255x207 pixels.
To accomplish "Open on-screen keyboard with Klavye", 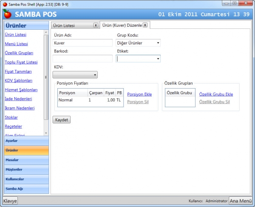I will (10, 201).
